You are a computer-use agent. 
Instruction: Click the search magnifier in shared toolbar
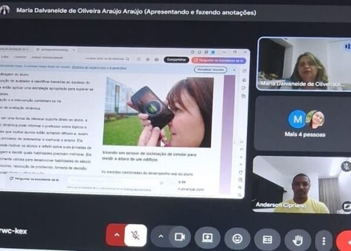[128, 59]
